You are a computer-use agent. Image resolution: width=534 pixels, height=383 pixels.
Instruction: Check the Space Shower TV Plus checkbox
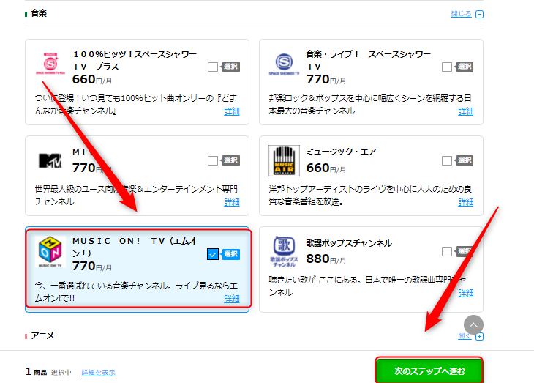(213, 67)
